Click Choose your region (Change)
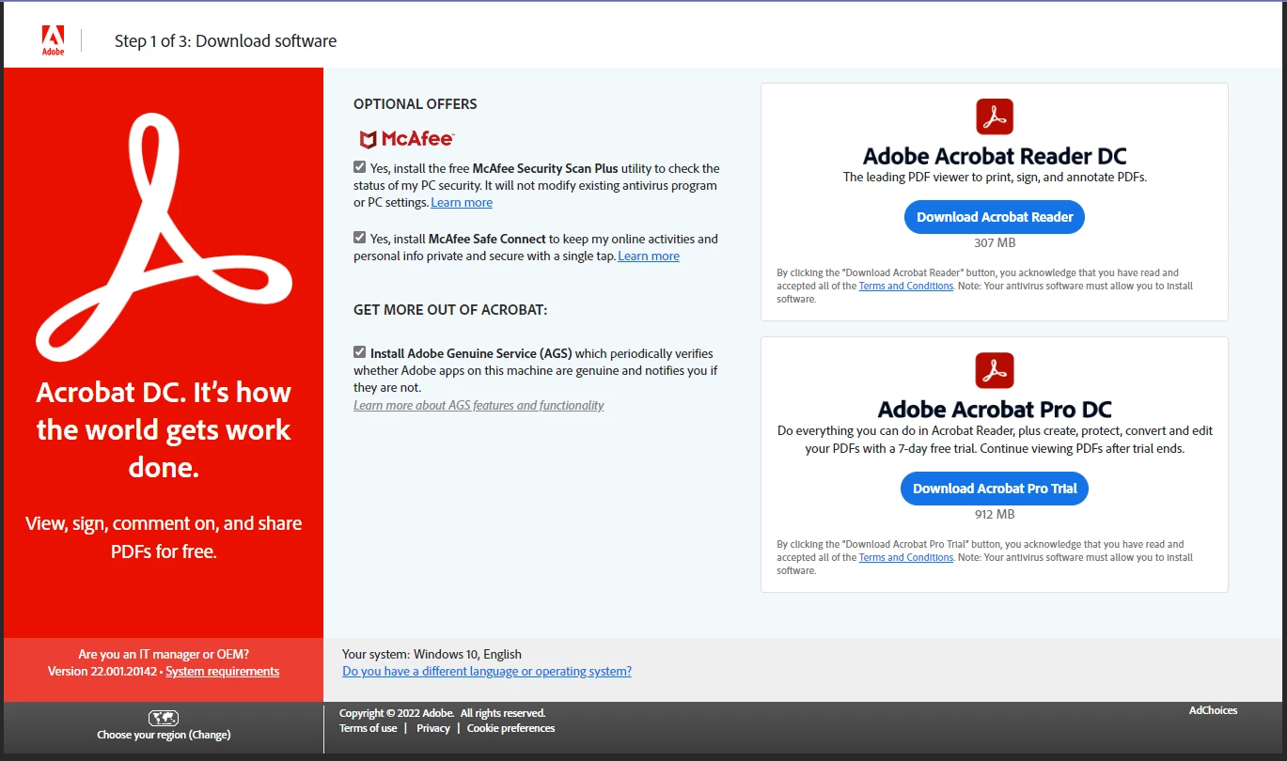Image resolution: width=1287 pixels, height=761 pixels. pos(164,735)
